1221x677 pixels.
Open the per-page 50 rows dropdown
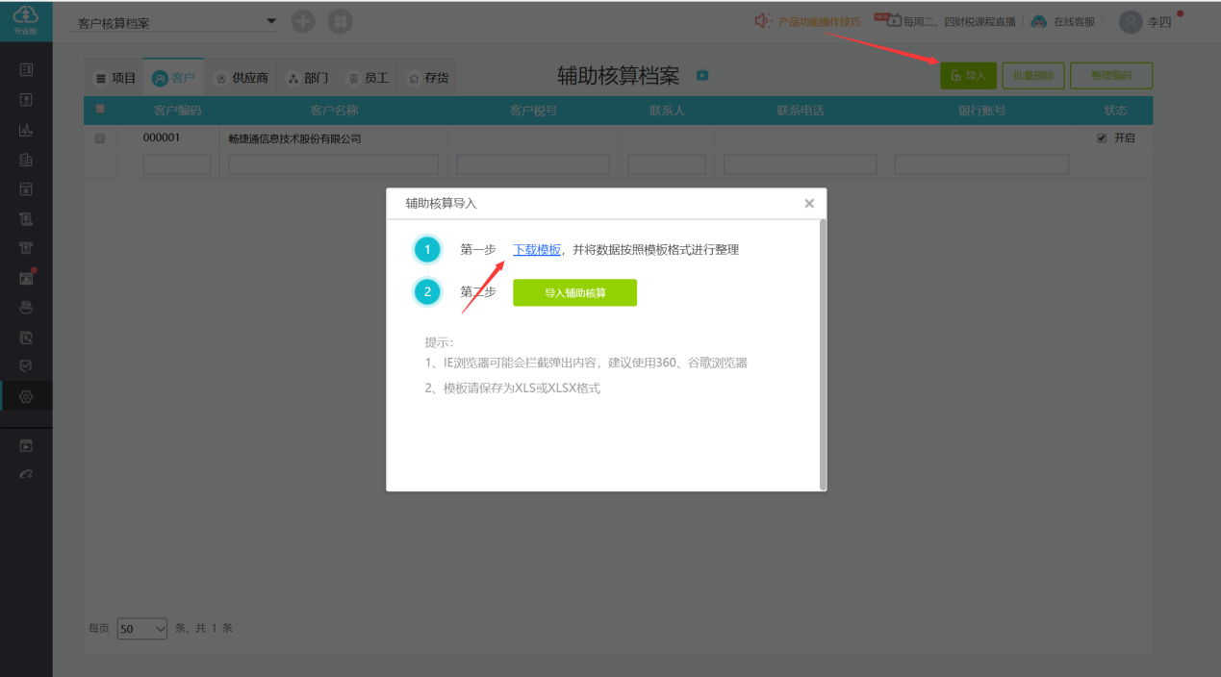tap(142, 629)
